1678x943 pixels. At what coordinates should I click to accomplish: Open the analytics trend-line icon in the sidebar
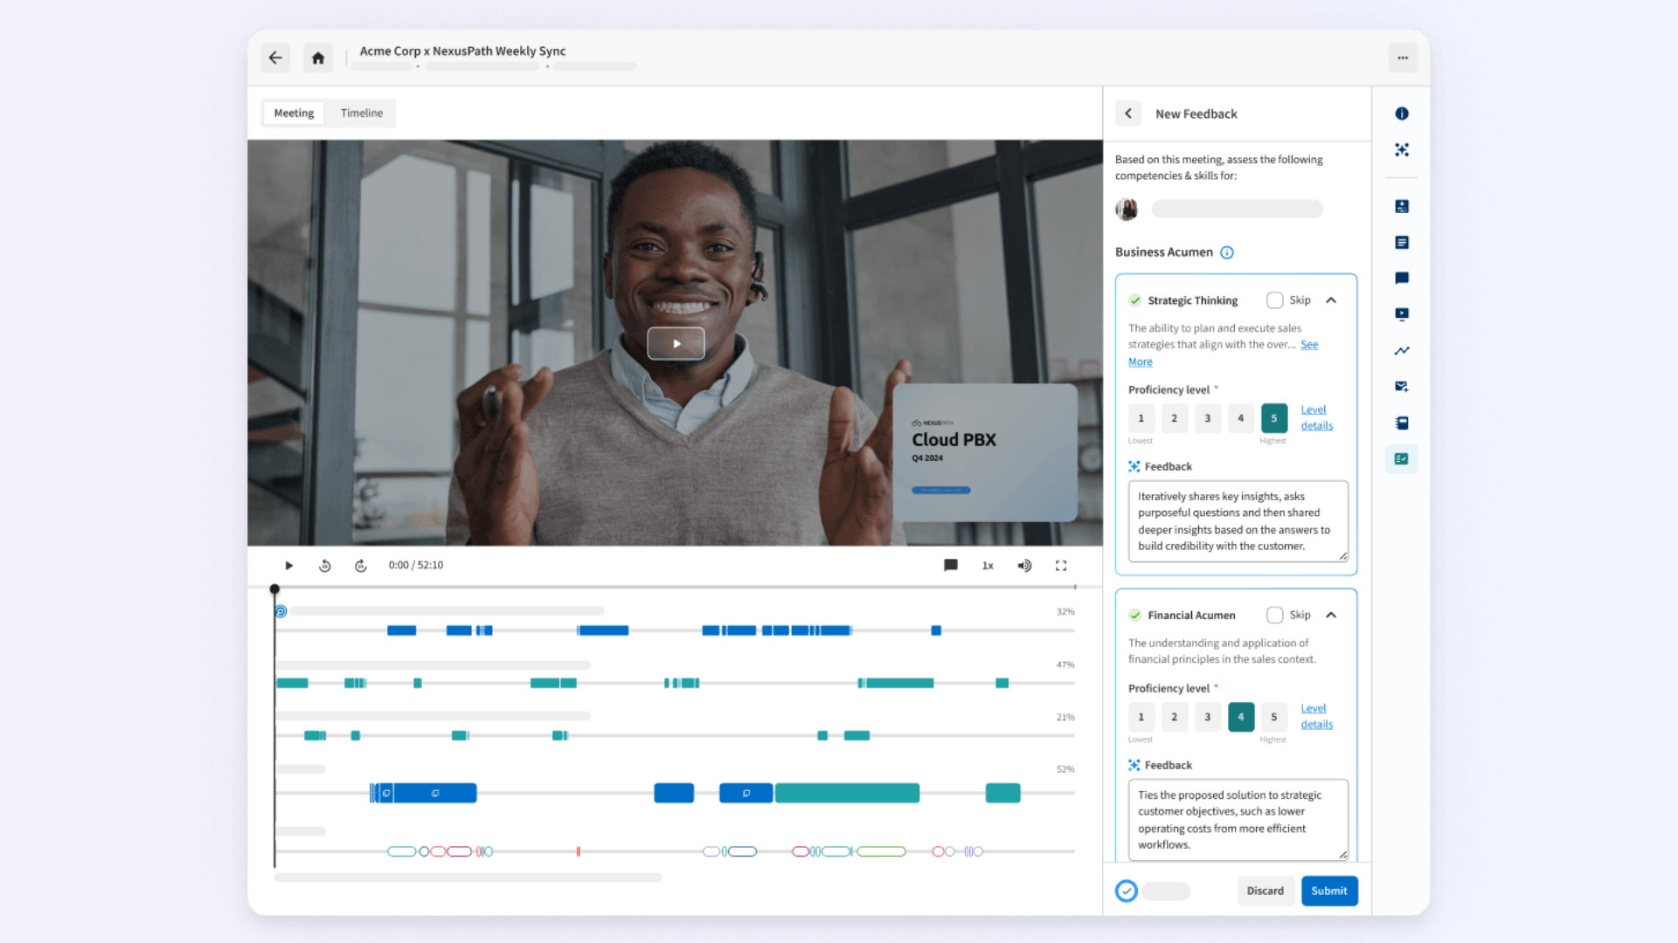pyautogui.click(x=1402, y=351)
